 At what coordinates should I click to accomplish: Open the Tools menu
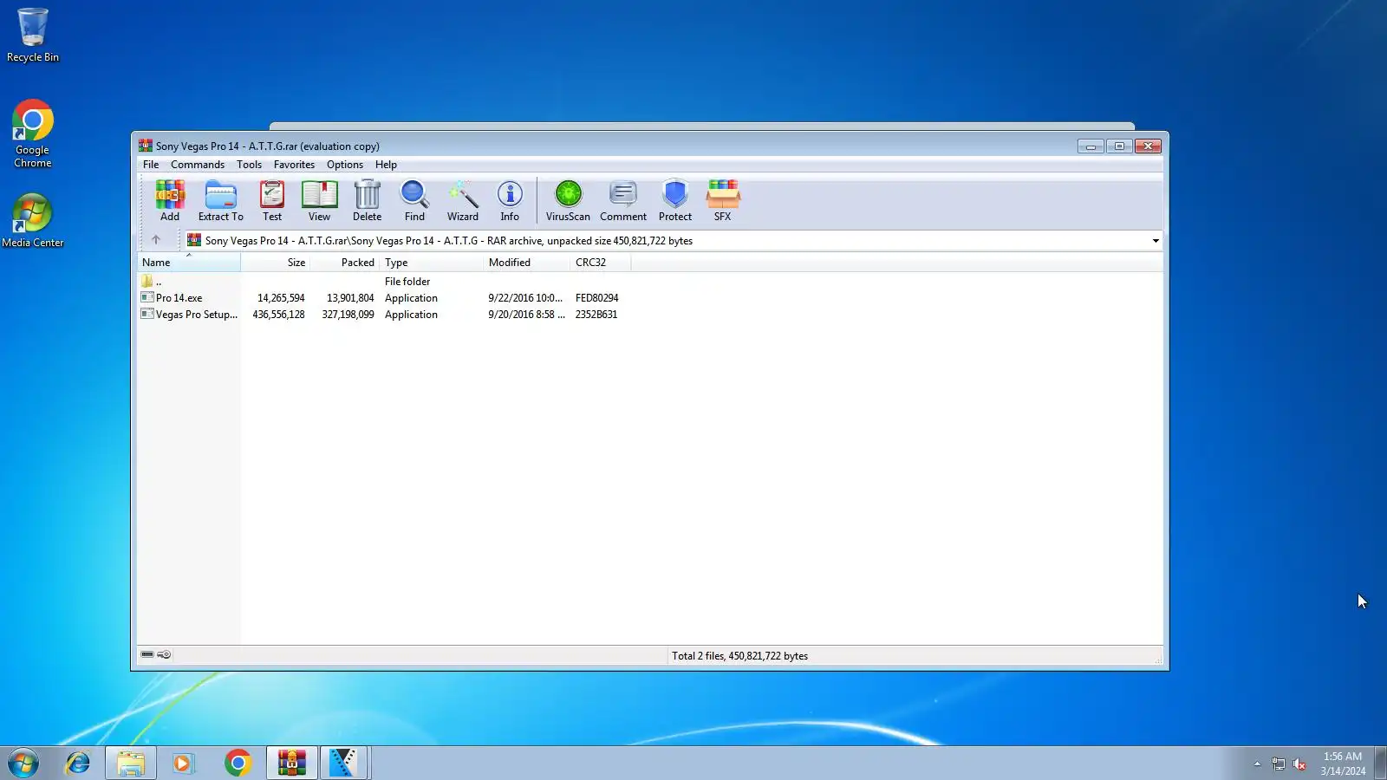tap(249, 165)
